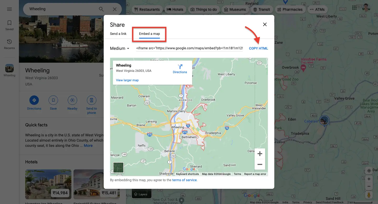Select the Embed a map tab
Image resolution: width=378 pixels, height=204 pixels.
(x=149, y=34)
